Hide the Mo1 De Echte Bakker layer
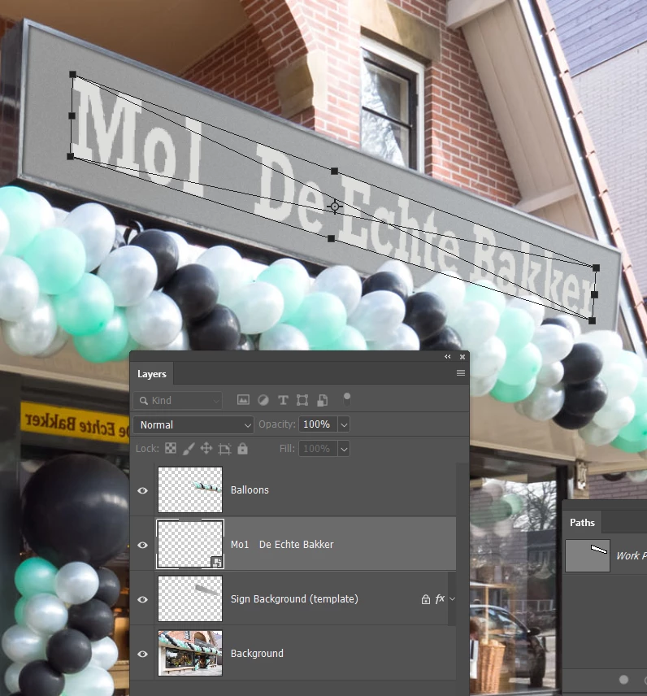This screenshot has width=647, height=696. pos(142,545)
